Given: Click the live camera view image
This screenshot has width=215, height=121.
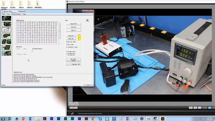Looking at the screenshot, I should [142, 55].
